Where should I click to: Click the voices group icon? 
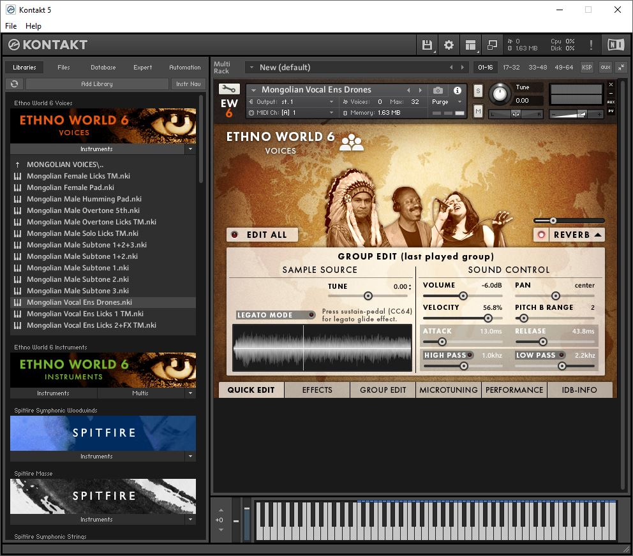[x=351, y=142]
